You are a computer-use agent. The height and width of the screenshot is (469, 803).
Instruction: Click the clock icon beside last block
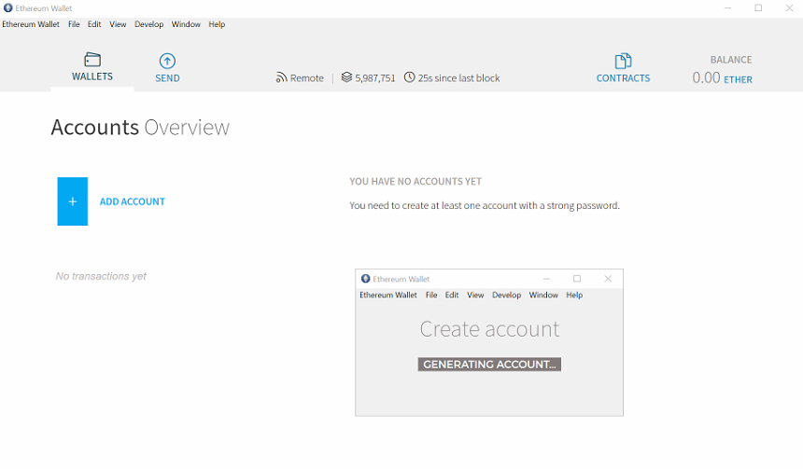point(409,77)
